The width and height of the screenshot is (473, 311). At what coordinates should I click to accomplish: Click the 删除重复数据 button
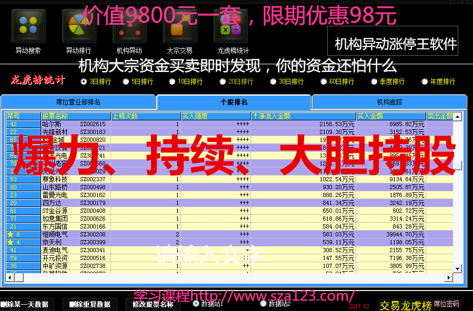89,304
